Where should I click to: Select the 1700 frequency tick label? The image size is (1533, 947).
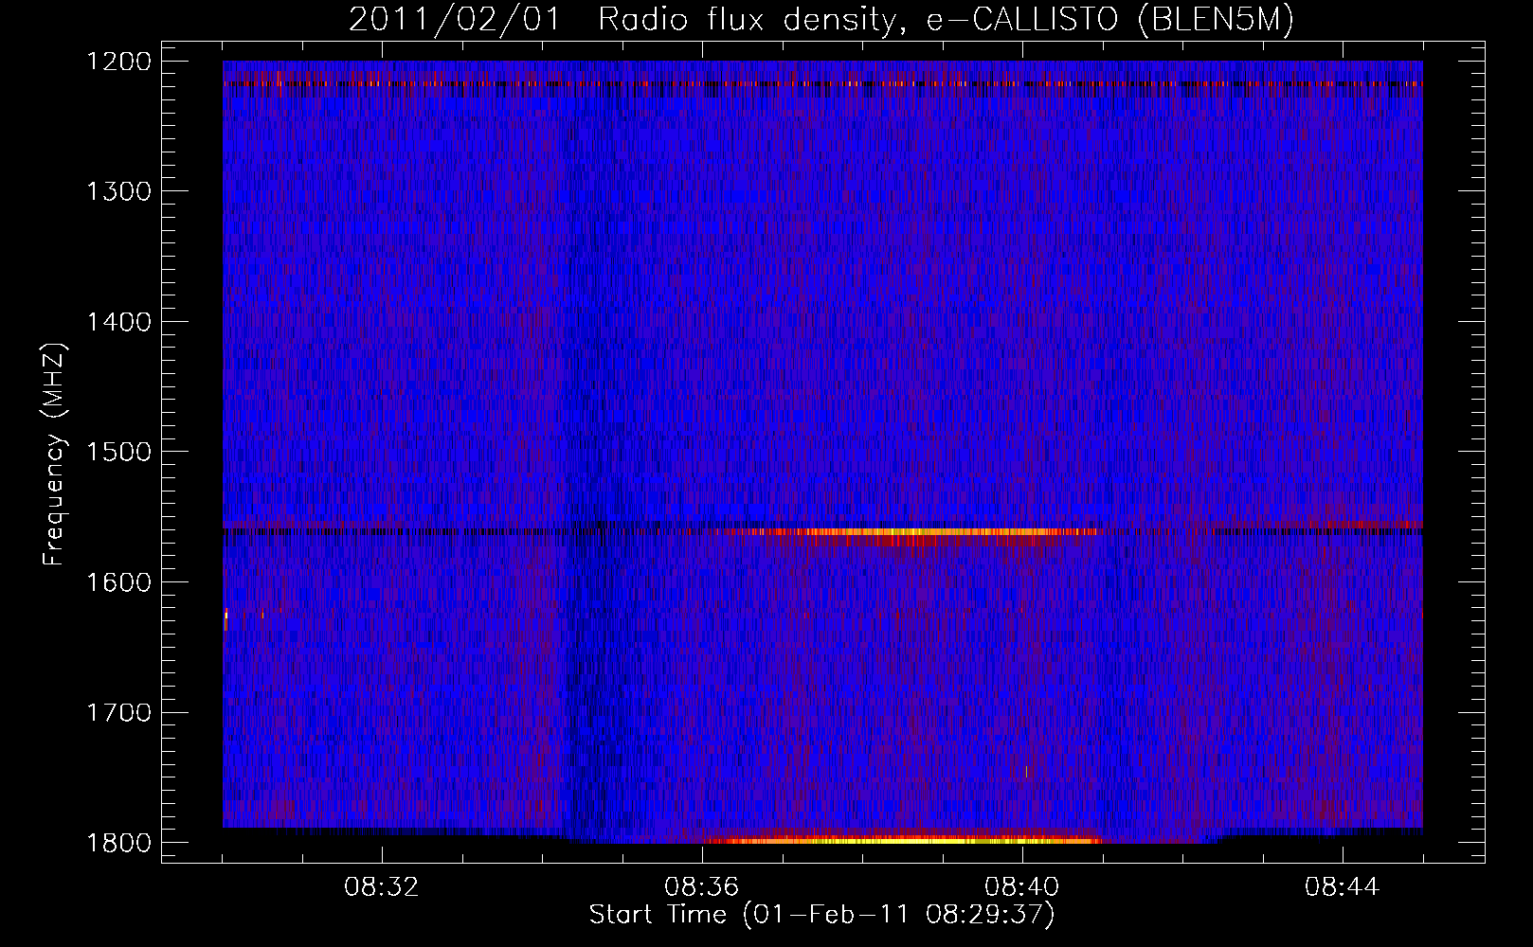pos(118,712)
